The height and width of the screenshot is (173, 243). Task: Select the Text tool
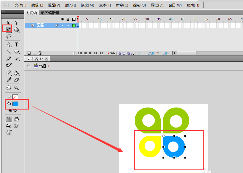tap(17, 45)
